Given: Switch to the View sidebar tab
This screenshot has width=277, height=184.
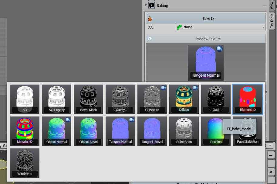Looking at the screenshot, I should 272,5.
